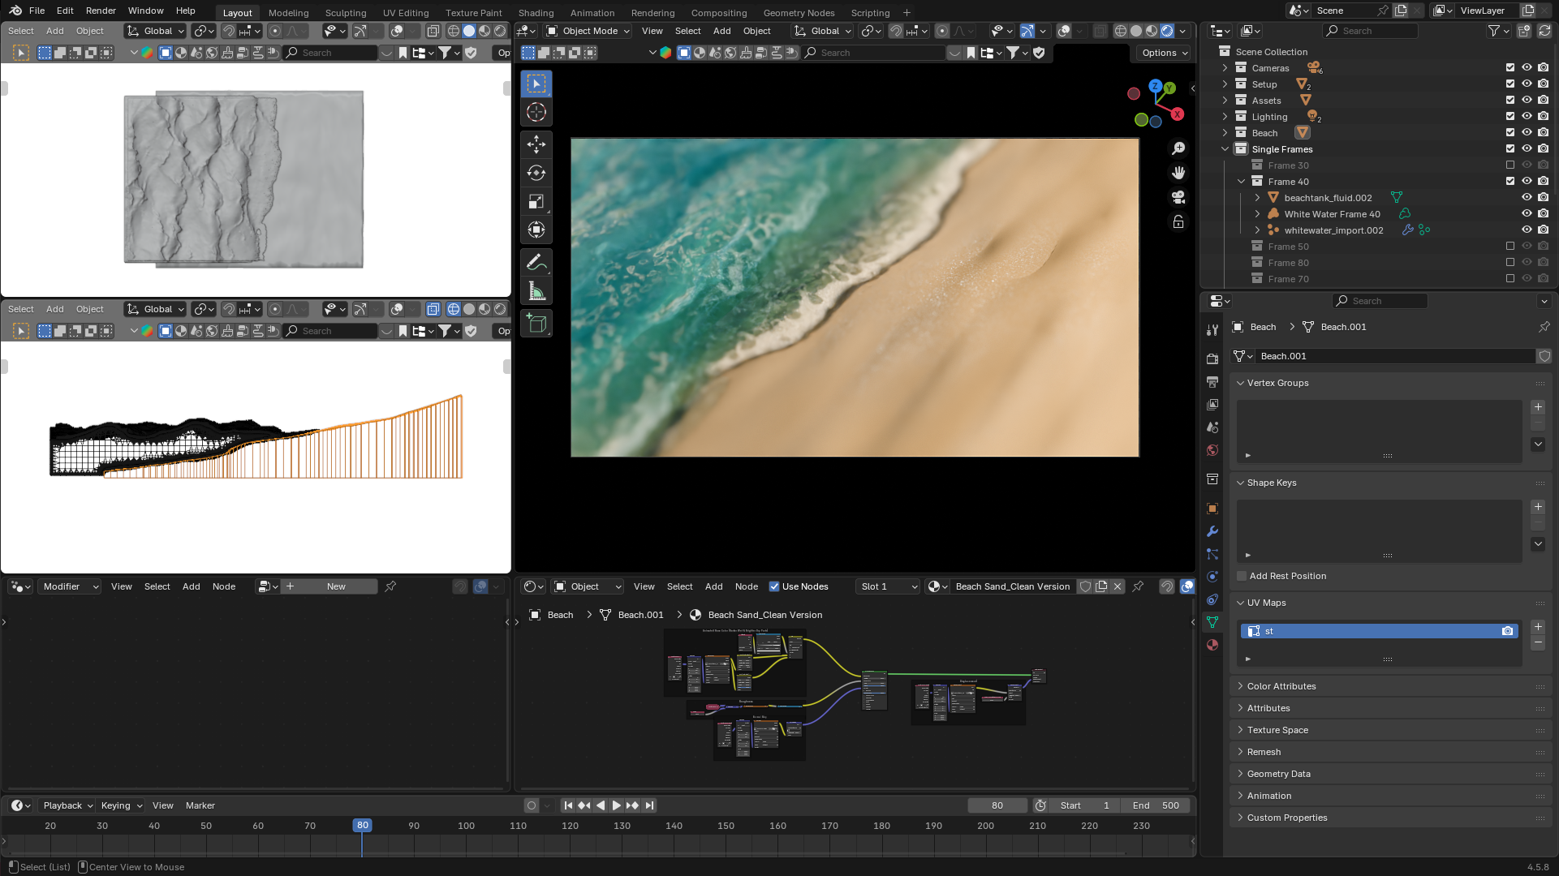The width and height of the screenshot is (1559, 876).
Task: Uncheck the Cameras collection exclude checkbox
Action: 1510,68
